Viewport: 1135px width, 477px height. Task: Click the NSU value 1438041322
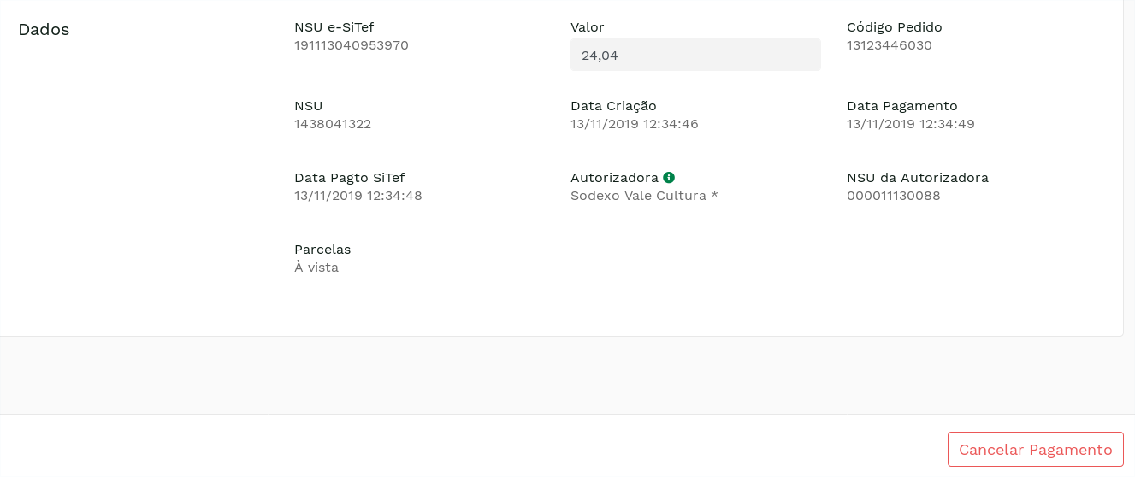tap(333, 124)
